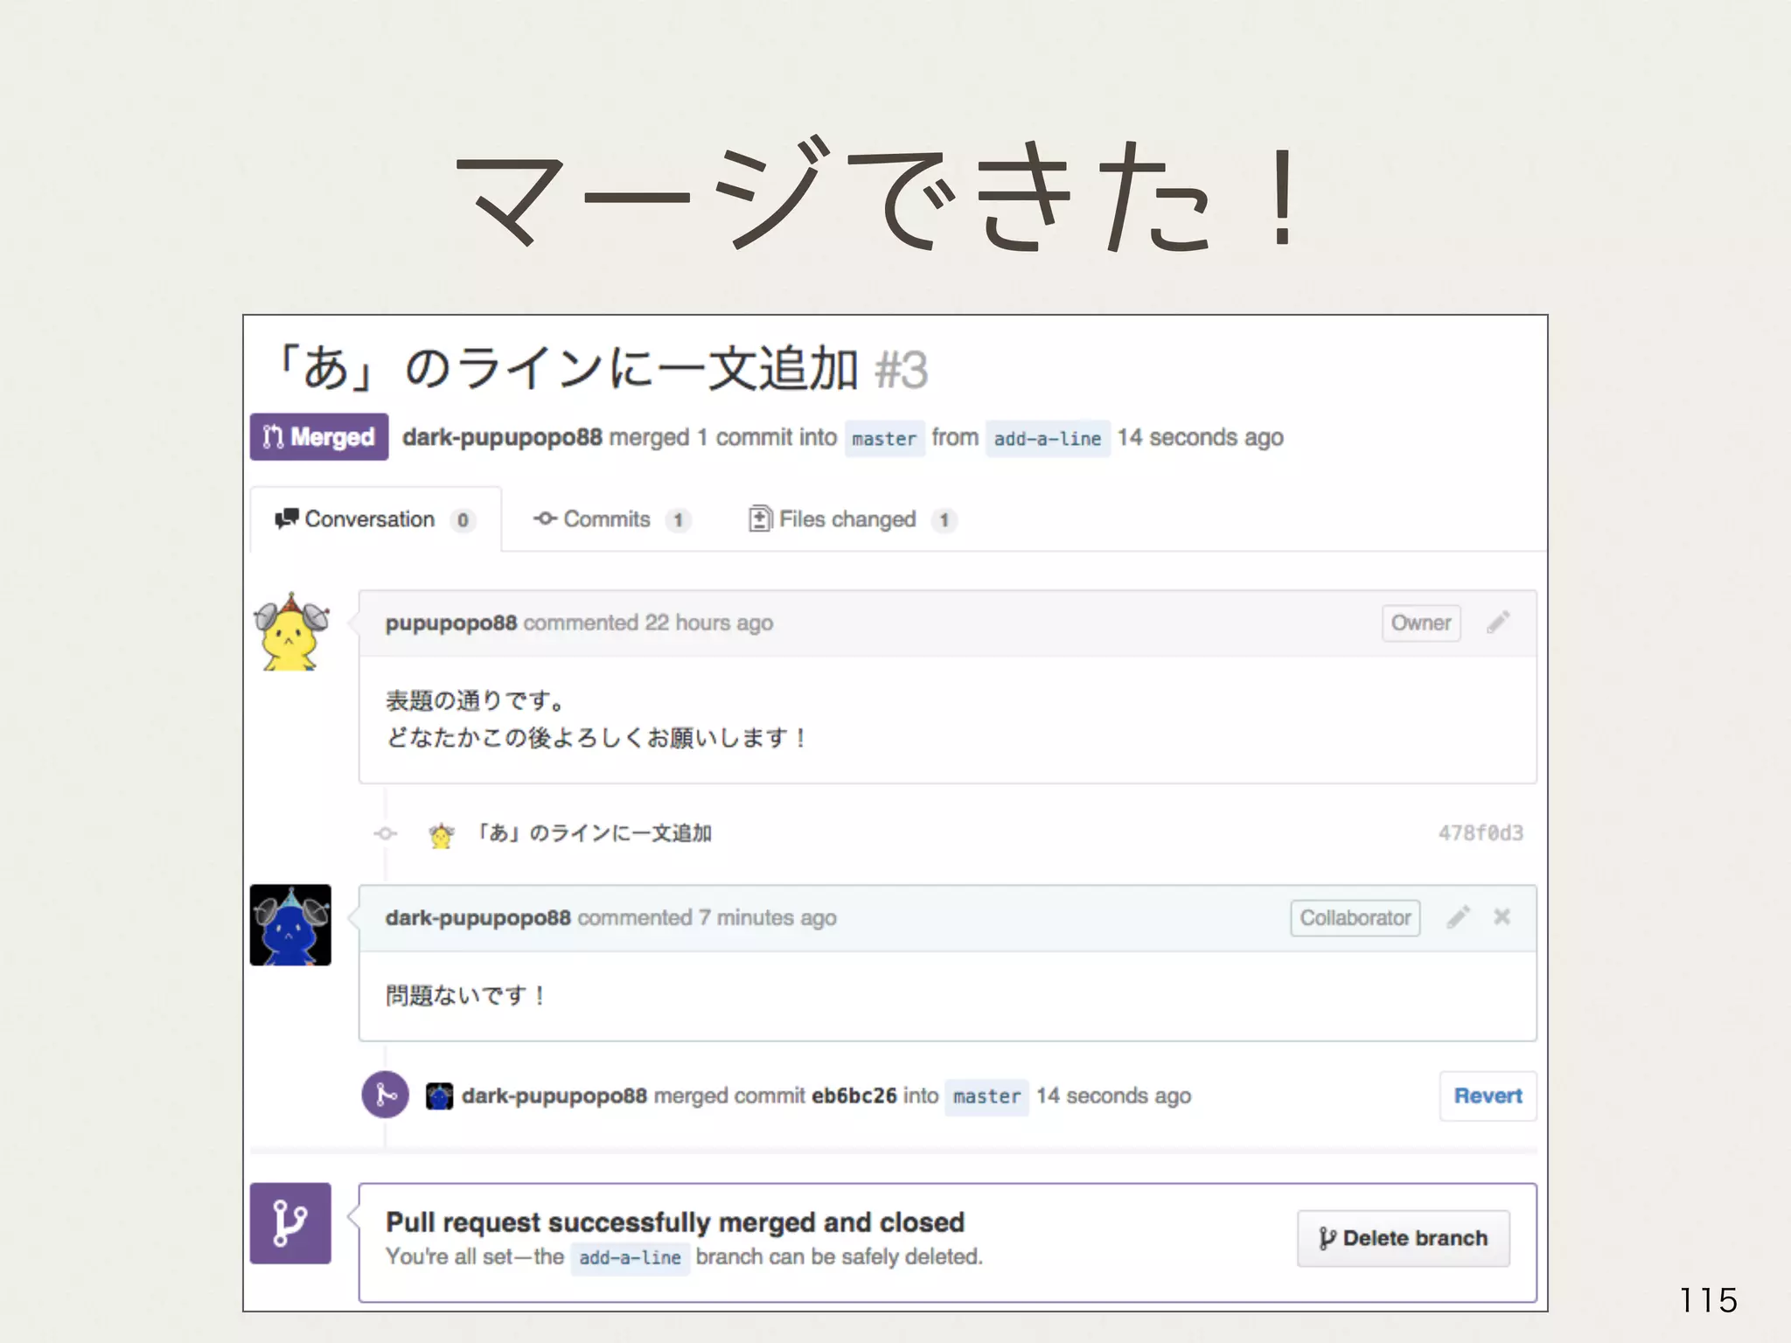
Task: Click add-a-line branch label in header
Action: [1047, 438]
